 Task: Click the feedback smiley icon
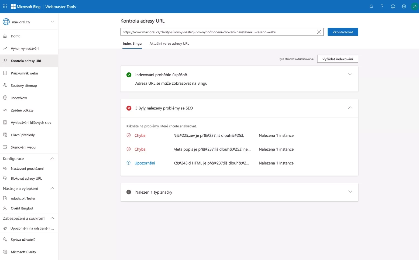click(x=393, y=6)
